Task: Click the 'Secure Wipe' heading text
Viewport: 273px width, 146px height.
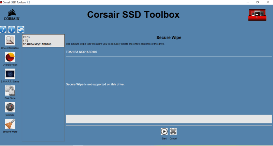Action: [169, 38]
